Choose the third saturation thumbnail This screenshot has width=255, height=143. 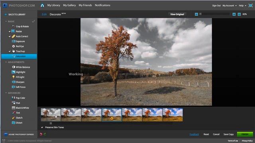91,115
